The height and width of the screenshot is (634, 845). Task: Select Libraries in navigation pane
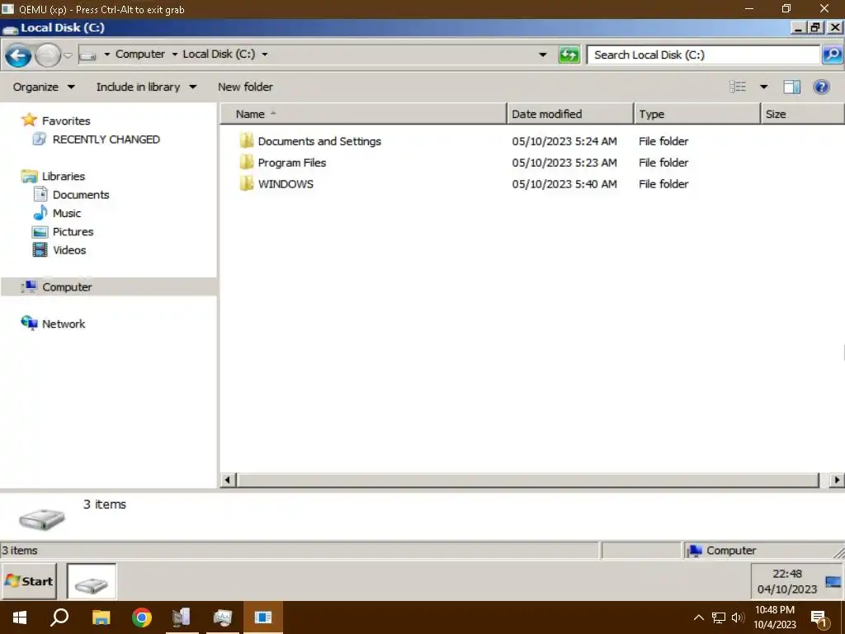pyautogui.click(x=63, y=177)
